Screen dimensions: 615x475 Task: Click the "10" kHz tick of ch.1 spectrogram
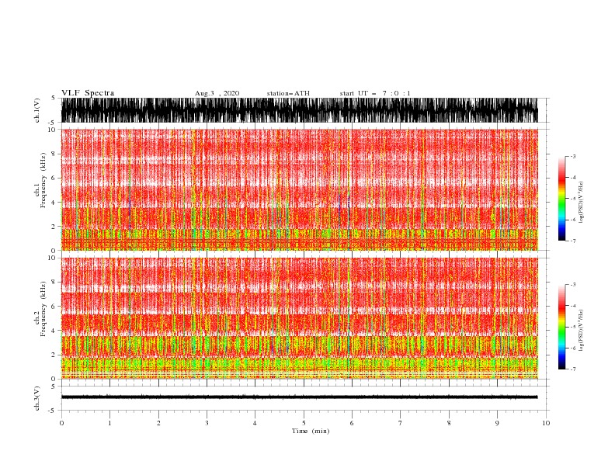point(51,130)
